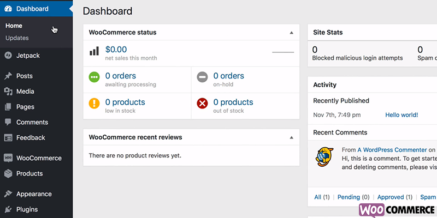
Task: View orders awaiting processing
Action: coord(120,76)
